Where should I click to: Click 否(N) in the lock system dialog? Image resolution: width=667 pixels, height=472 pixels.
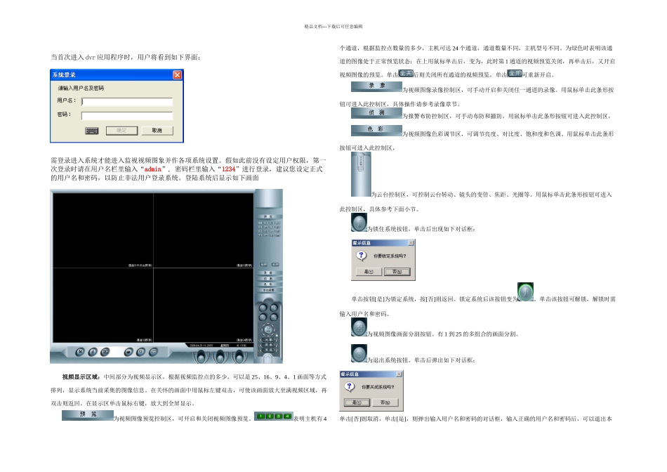click(x=397, y=272)
